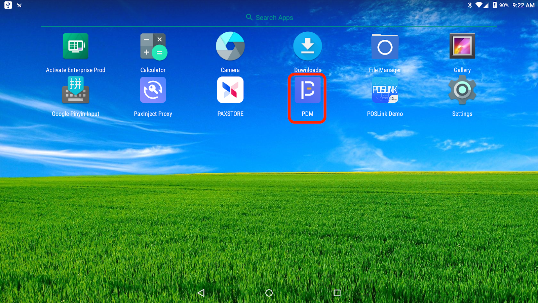The image size is (538, 303).
Task: Tap the crossed-out notification icon beside USB icon
Action: 19,5
